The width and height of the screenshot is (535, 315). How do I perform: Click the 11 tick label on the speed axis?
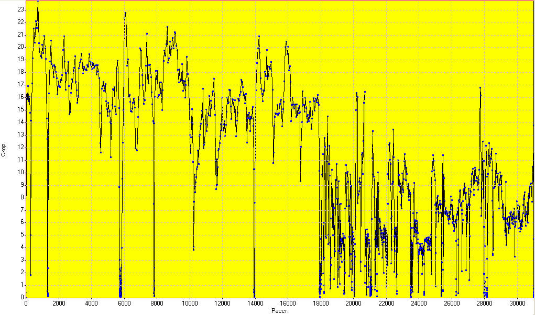21,160
